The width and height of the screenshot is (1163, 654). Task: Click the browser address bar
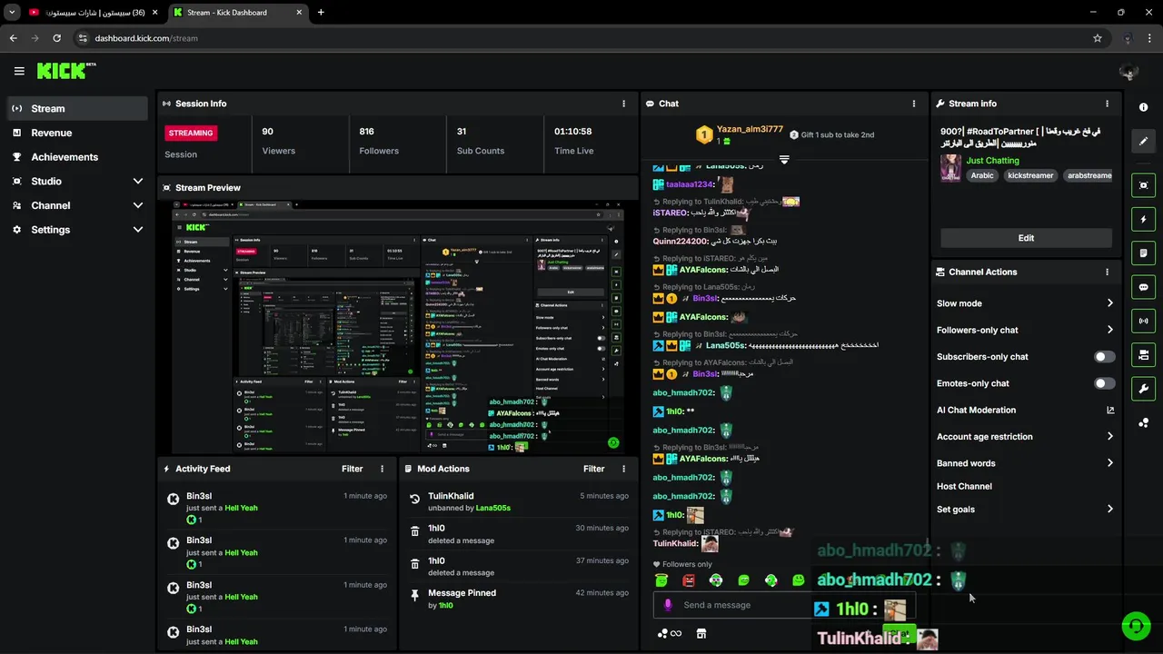click(x=581, y=38)
